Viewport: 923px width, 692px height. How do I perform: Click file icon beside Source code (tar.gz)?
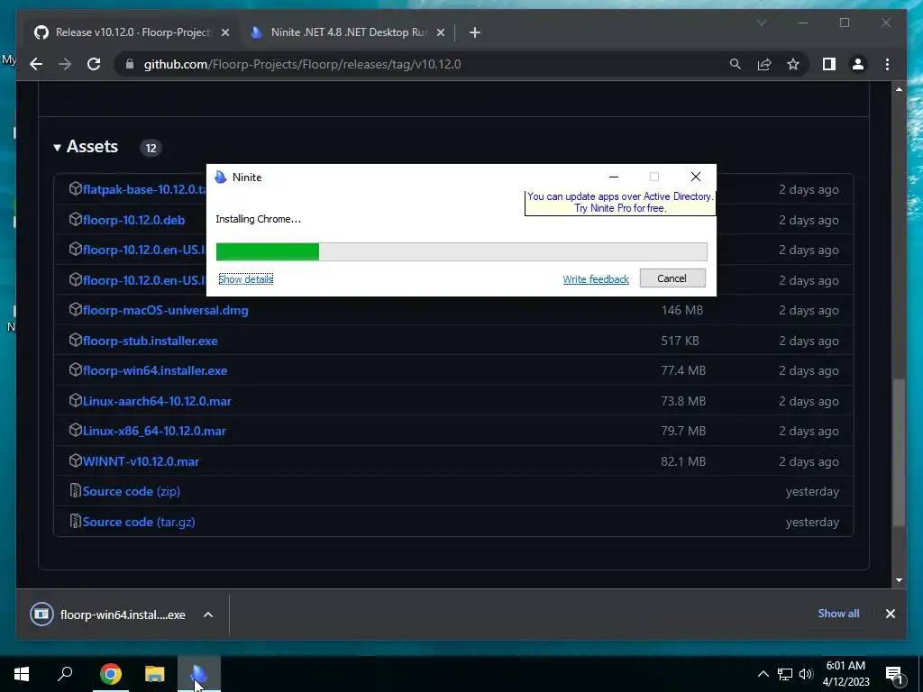point(75,522)
